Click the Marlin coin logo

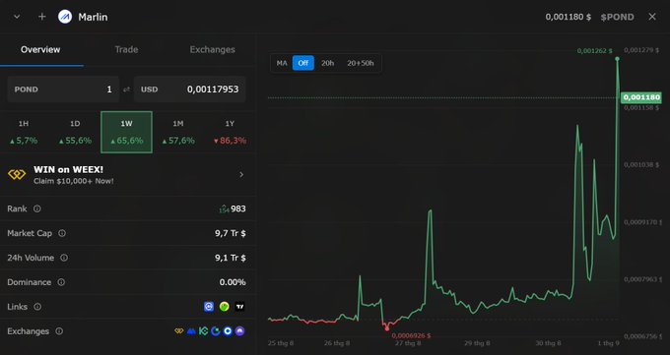(x=65, y=17)
